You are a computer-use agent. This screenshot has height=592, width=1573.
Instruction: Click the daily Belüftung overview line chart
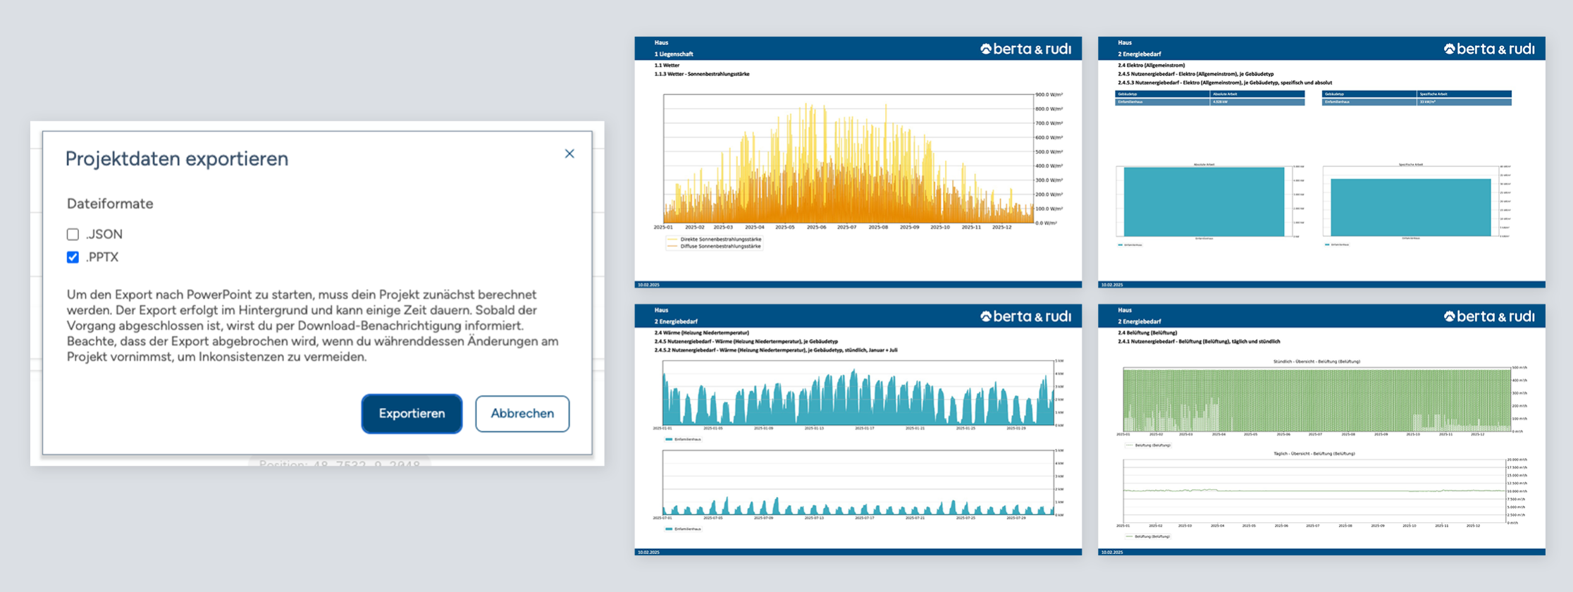[x=1314, y=491]
